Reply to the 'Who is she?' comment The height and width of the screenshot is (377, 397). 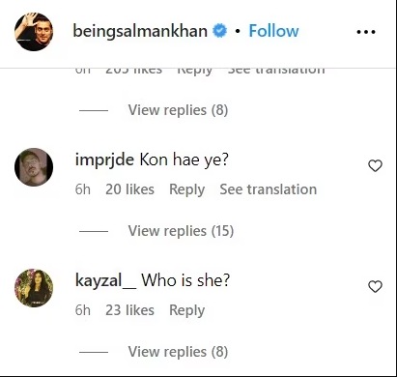(187, 310)
